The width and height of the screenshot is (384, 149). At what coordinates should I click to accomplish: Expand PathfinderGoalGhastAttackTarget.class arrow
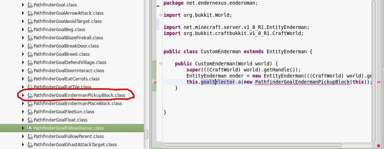pyautogui.click(x=23, y=145)
